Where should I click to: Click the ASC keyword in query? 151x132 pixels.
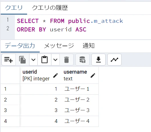click(81, 29)
